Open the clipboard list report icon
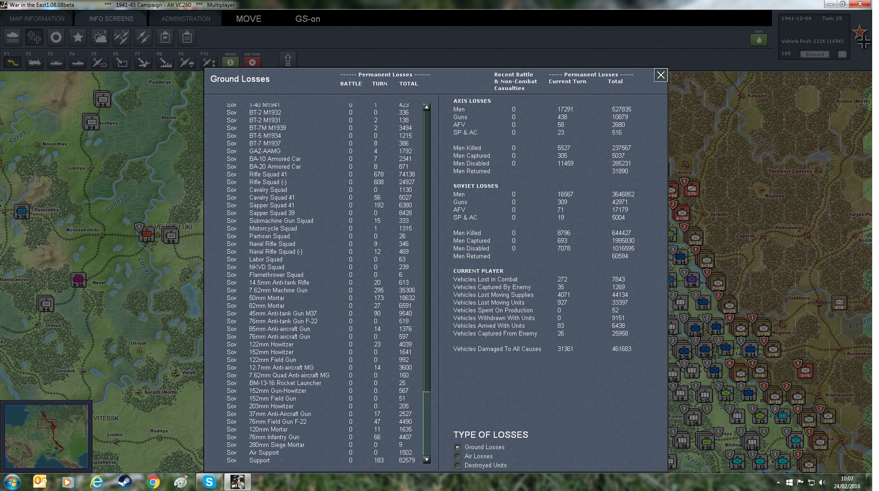This screenshot has height=491, width=879. pos(187,37)
